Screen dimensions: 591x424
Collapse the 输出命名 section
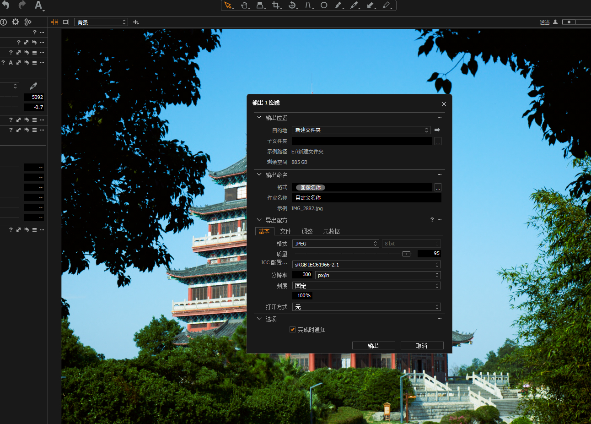click(259, 174)
